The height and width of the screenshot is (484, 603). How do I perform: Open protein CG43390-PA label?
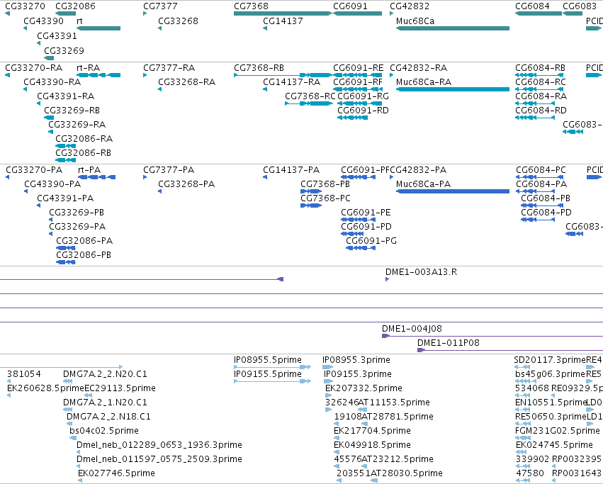[x=52, y=184]
